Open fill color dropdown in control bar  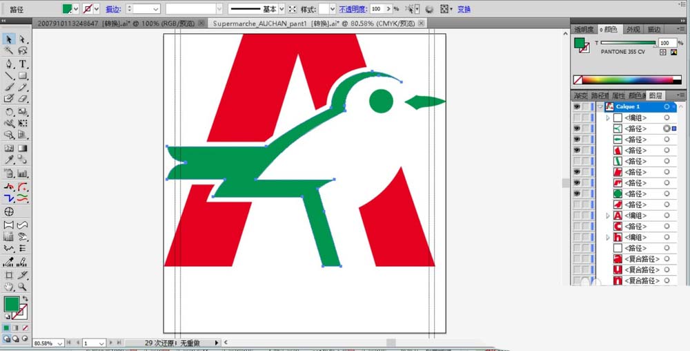click(76, 9)
